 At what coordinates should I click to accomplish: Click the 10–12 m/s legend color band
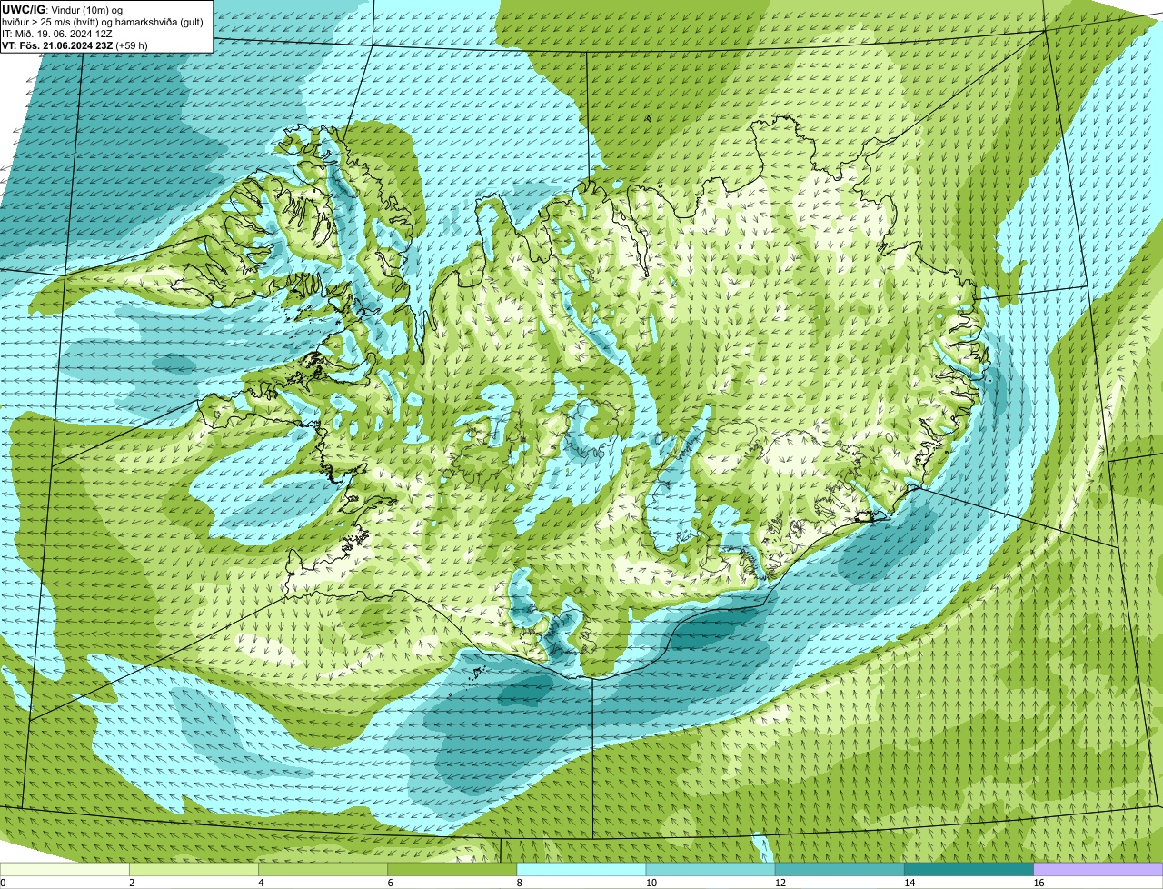coord(711,870)
